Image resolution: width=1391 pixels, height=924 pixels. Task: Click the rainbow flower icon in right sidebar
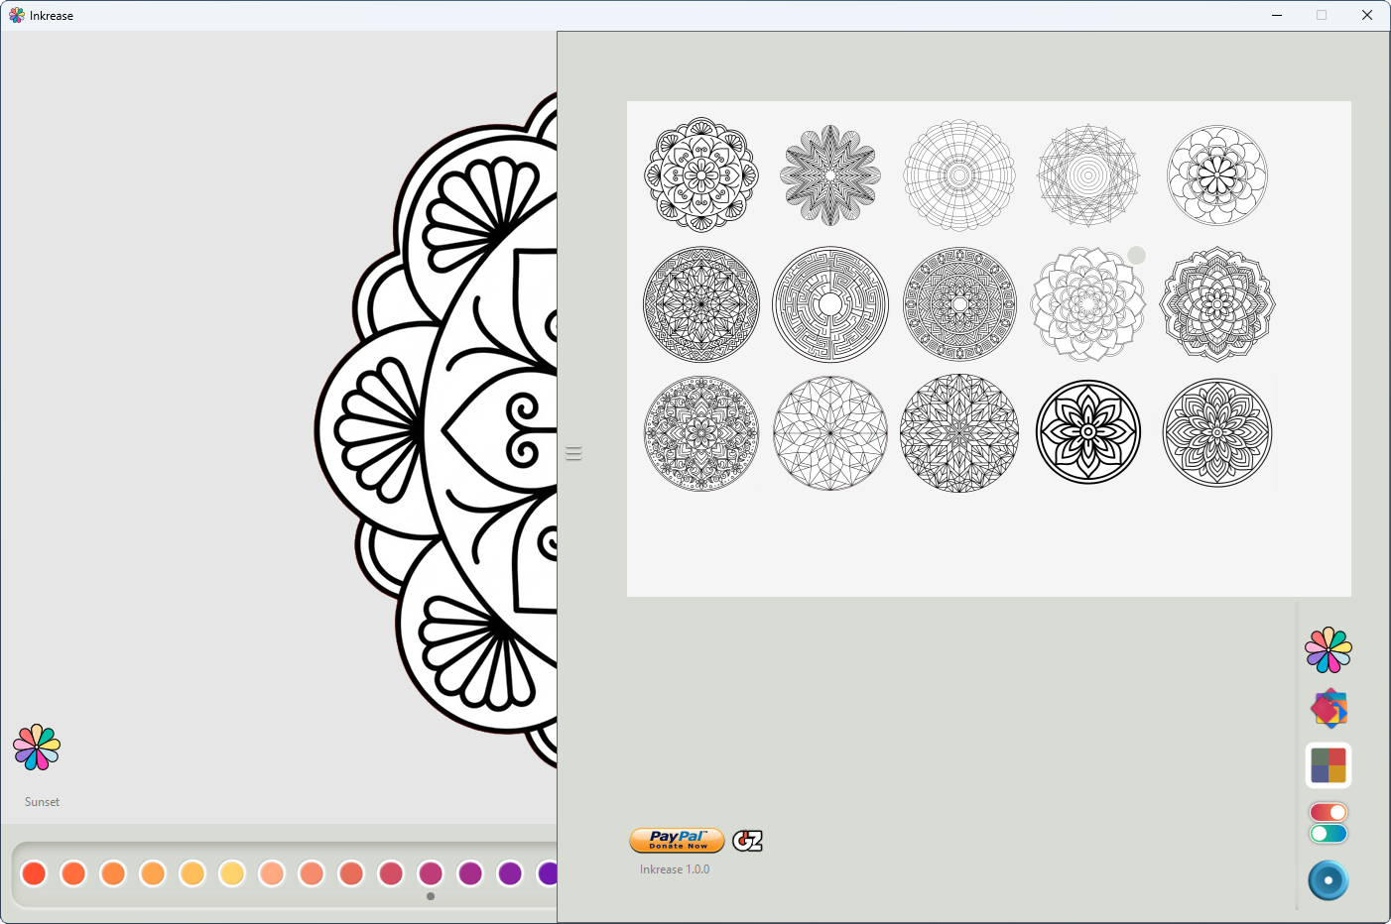[x=1328, y=650]
